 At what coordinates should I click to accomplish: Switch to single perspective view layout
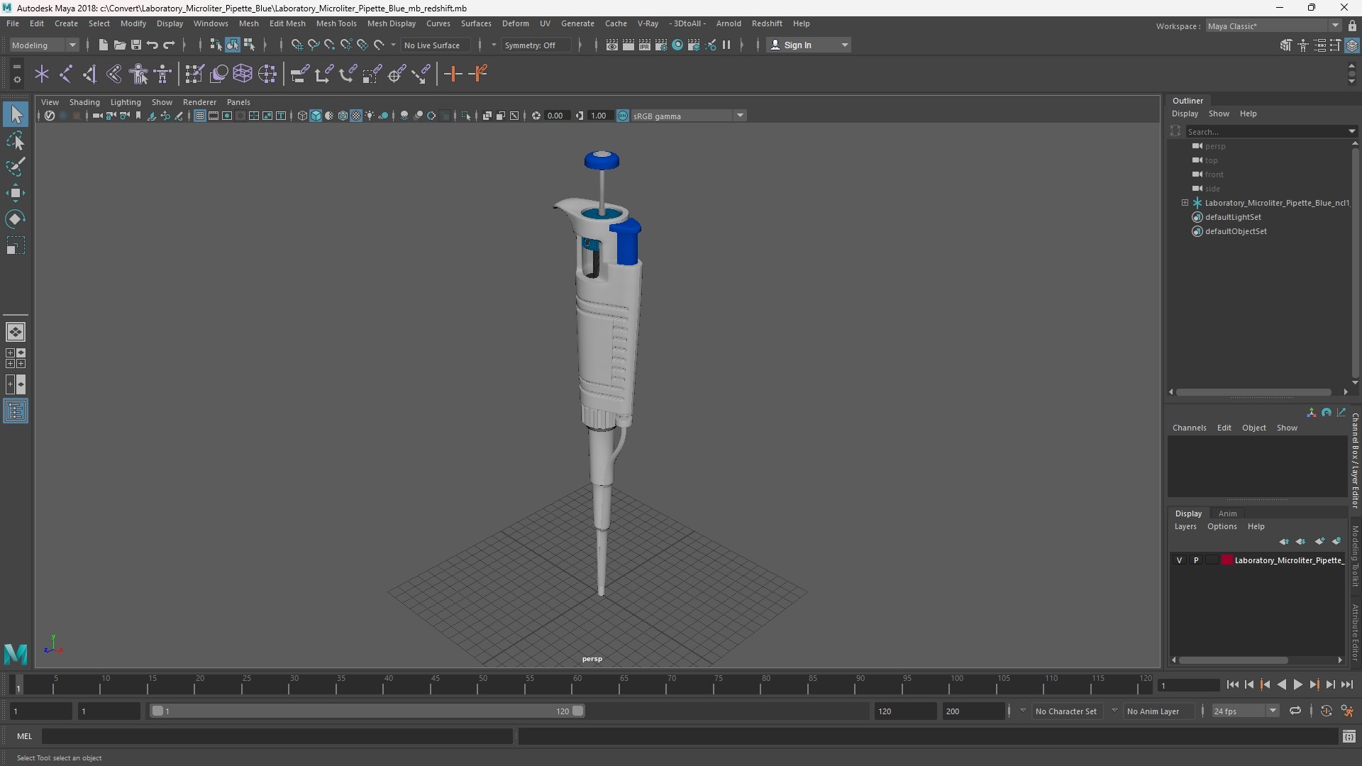click(x=16, y=331)
